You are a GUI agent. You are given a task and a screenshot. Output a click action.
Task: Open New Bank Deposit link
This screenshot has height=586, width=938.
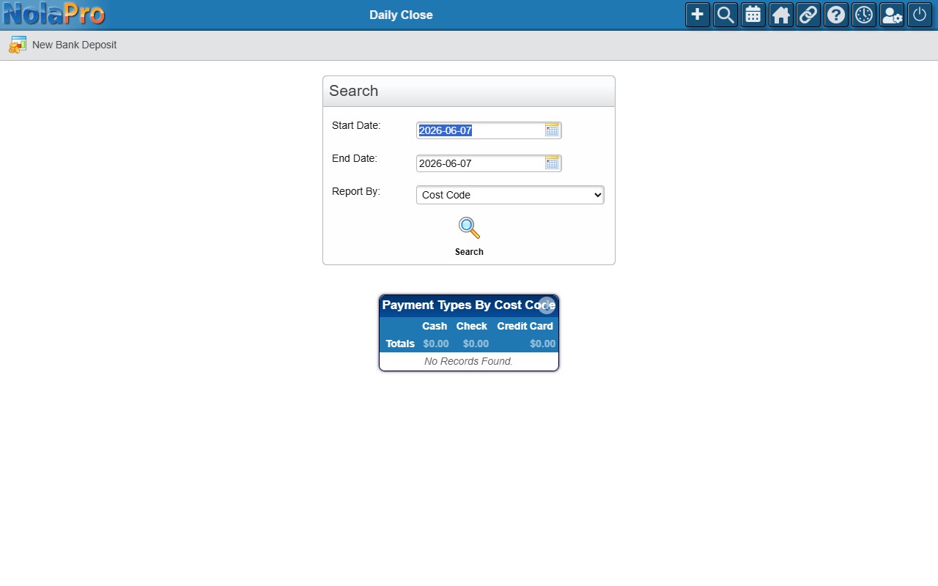coord(74,45)
